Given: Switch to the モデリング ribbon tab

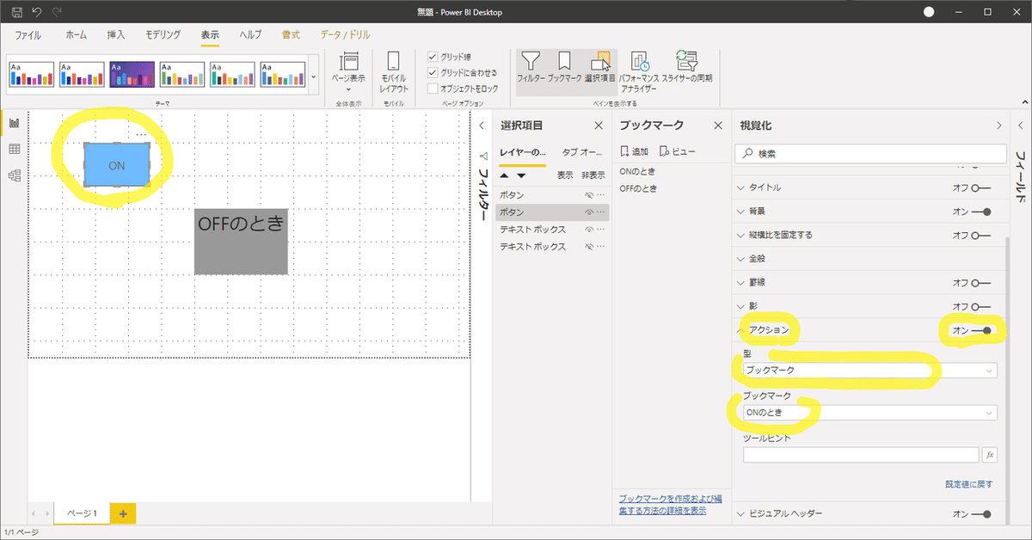Looking at the screenshot, I should [x=163, y=35].
